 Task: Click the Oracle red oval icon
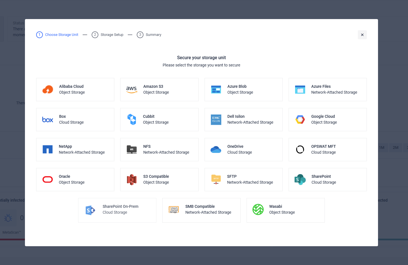48,179
